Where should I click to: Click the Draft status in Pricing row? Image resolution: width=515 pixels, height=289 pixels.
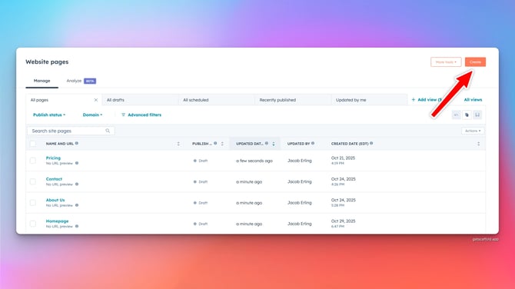pyautogui.click(x=201, y=161)
